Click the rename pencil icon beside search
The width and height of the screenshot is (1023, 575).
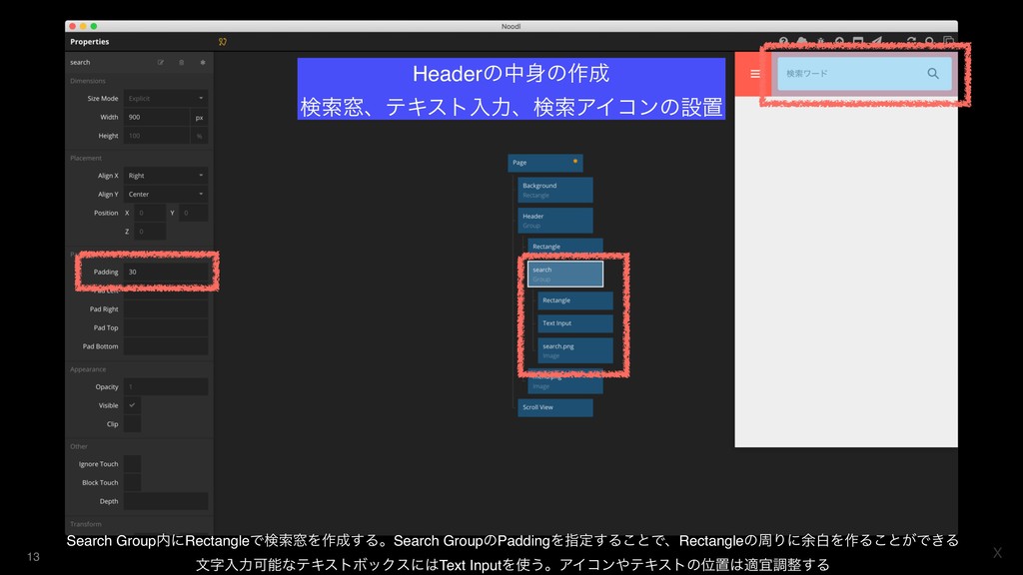(161, 63)
